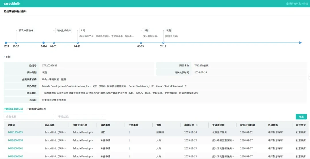310x159 pixels.
Task: Open application JXHL2500355 link
Action: [x=15, y=132]
